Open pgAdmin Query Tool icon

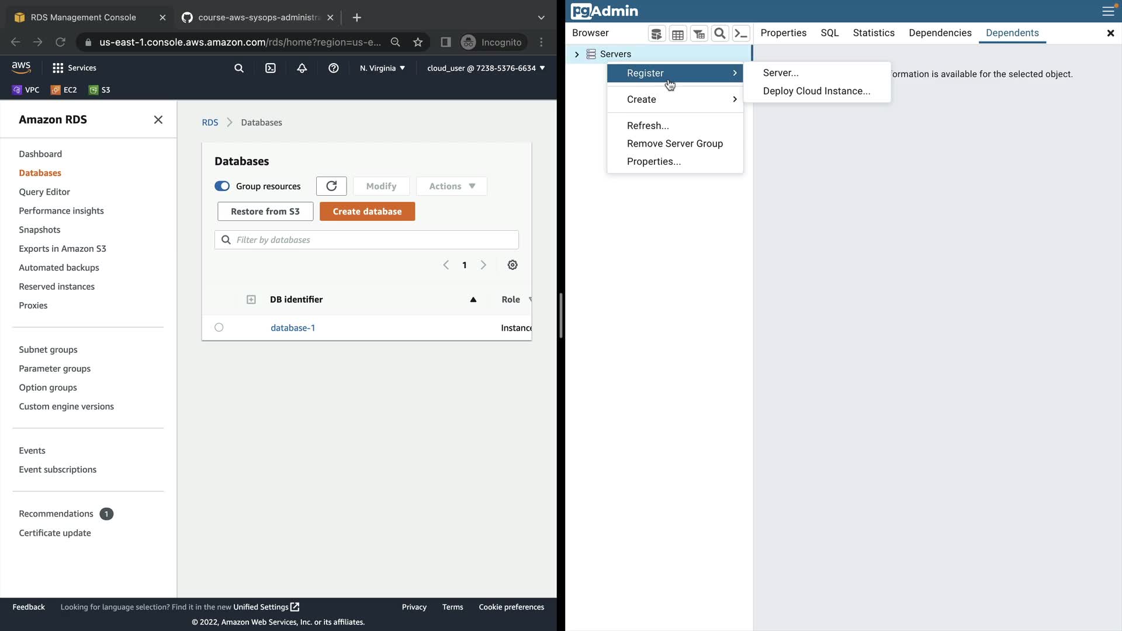(657, 34)
